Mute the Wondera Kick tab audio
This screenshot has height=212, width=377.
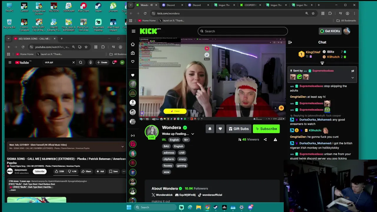[x=151, y=5]
